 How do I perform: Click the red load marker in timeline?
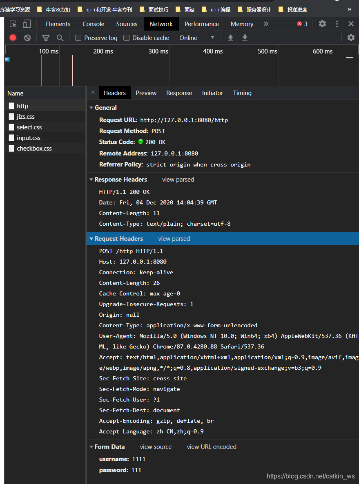73,70
